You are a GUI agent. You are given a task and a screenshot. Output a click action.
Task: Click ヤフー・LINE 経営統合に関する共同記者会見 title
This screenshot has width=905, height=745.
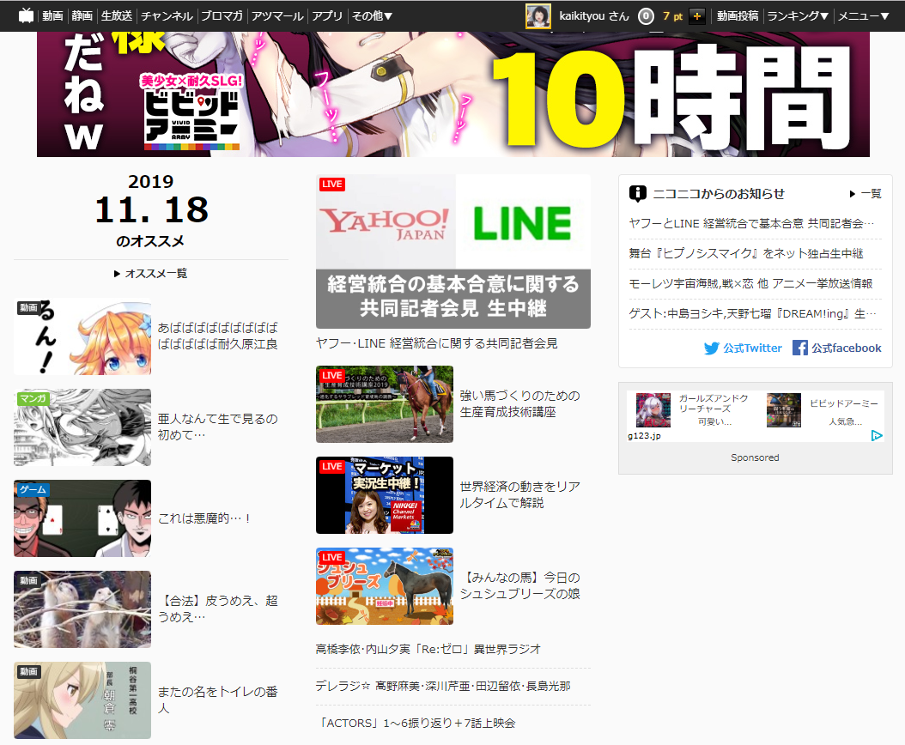pyautogui.click(x=436, y=343)
